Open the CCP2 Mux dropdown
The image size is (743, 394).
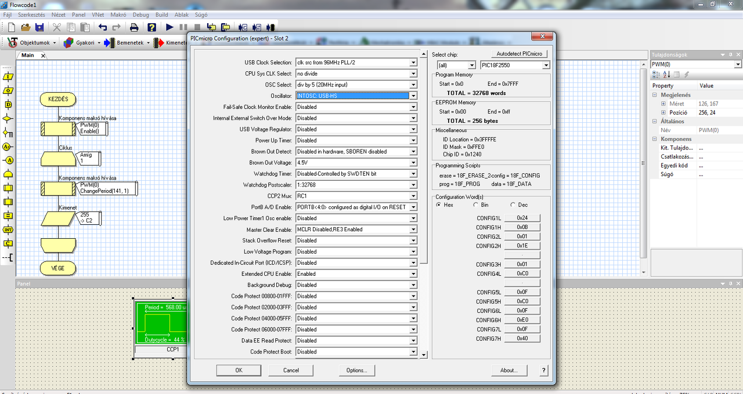tap(413, 196)
